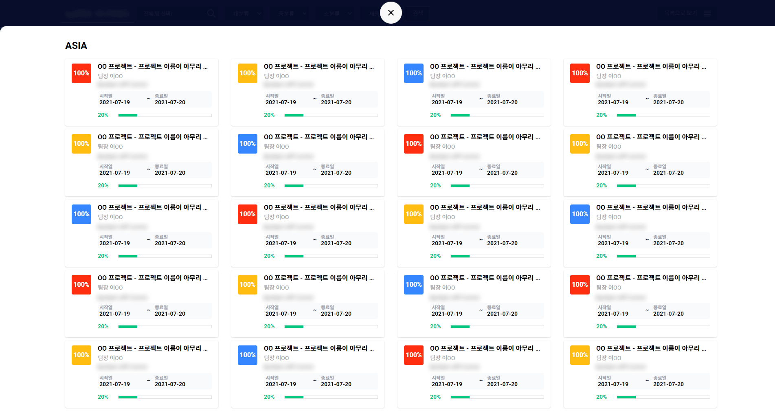Click progress bar of top-left card
Image resolution: width=775 pixels, height=411 pixels.
165,115
